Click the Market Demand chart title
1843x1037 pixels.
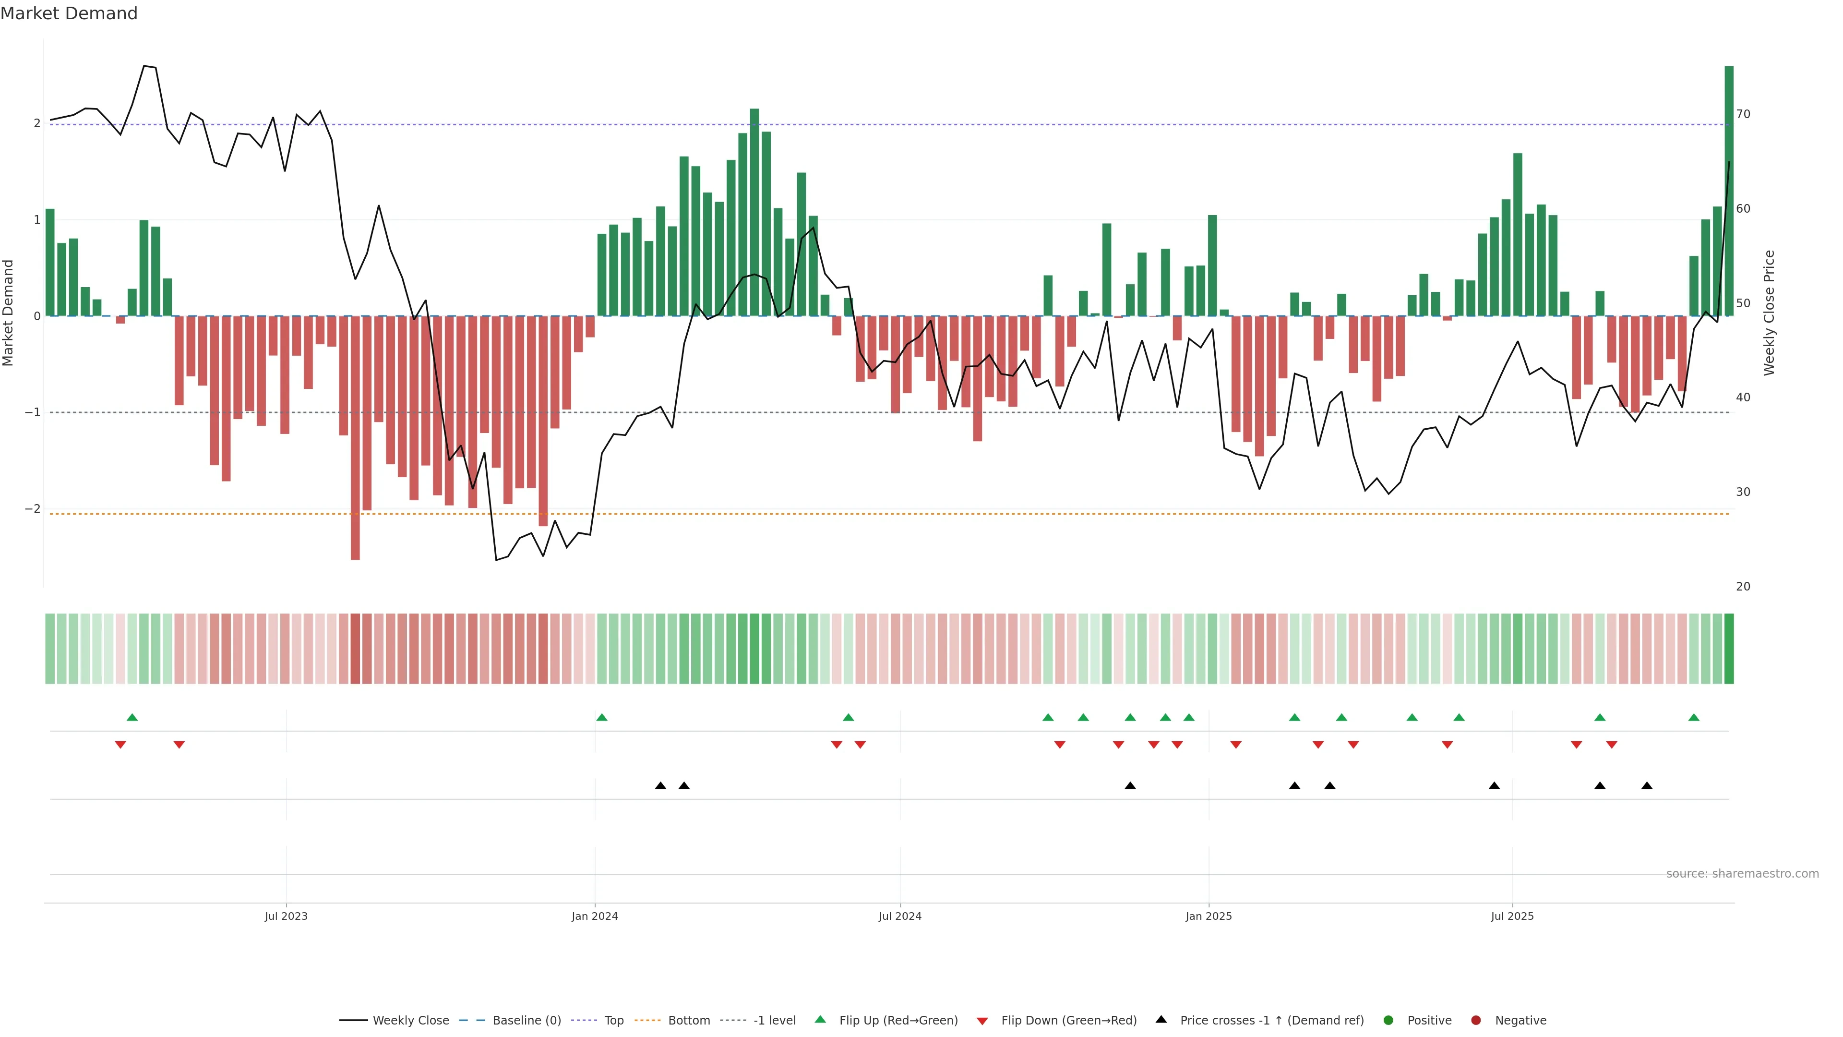point(69,13)
